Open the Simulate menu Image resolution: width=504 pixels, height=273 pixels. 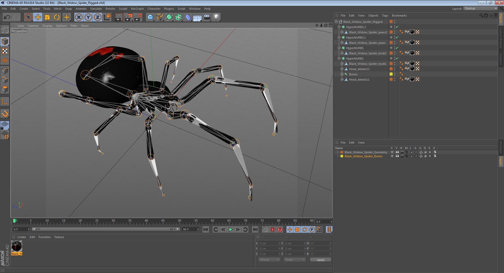click(96, 9)
